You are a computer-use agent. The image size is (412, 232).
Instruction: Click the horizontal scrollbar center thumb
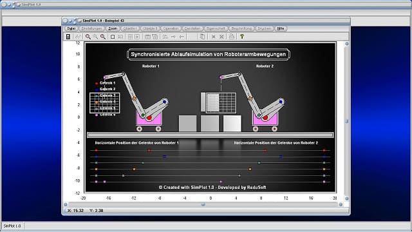(203, 204)
